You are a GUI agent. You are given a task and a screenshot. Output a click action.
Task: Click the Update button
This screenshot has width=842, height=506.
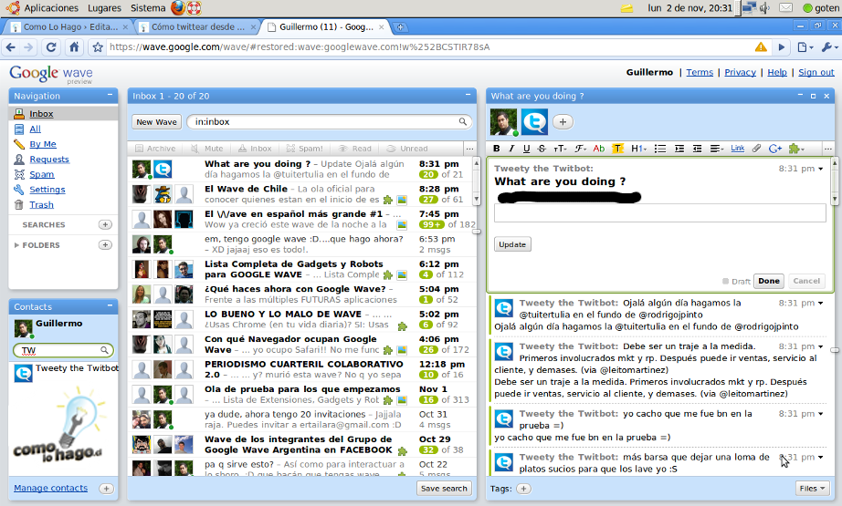(x=512, y=244)
